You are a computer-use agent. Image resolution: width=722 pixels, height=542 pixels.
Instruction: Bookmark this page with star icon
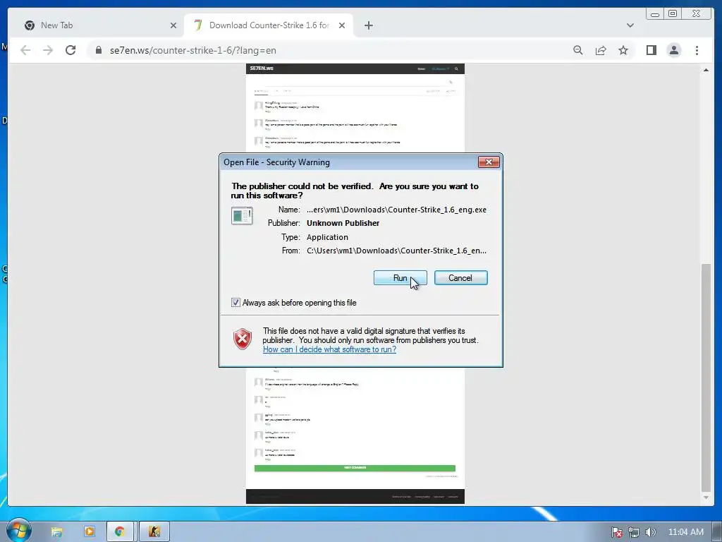tap(623, 50)
